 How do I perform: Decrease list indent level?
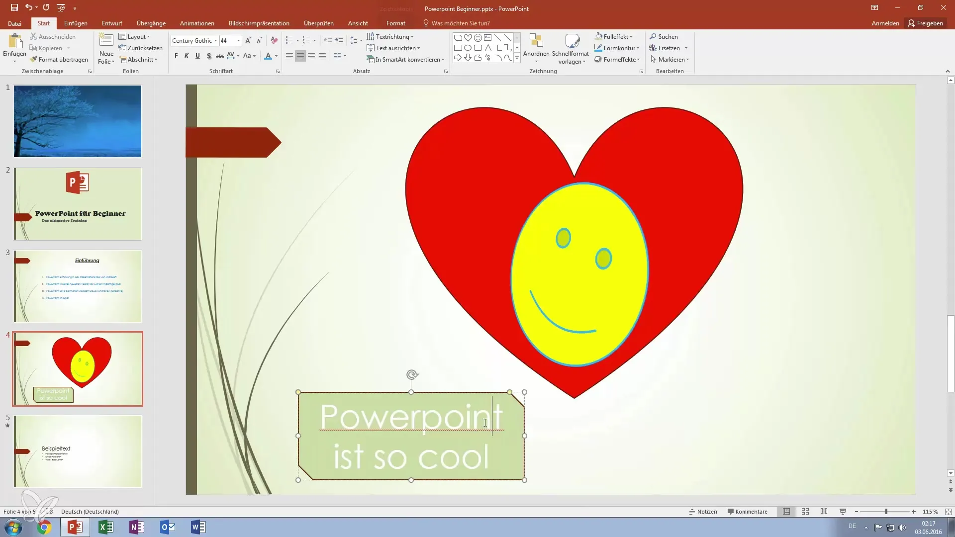tap(327, 41)
